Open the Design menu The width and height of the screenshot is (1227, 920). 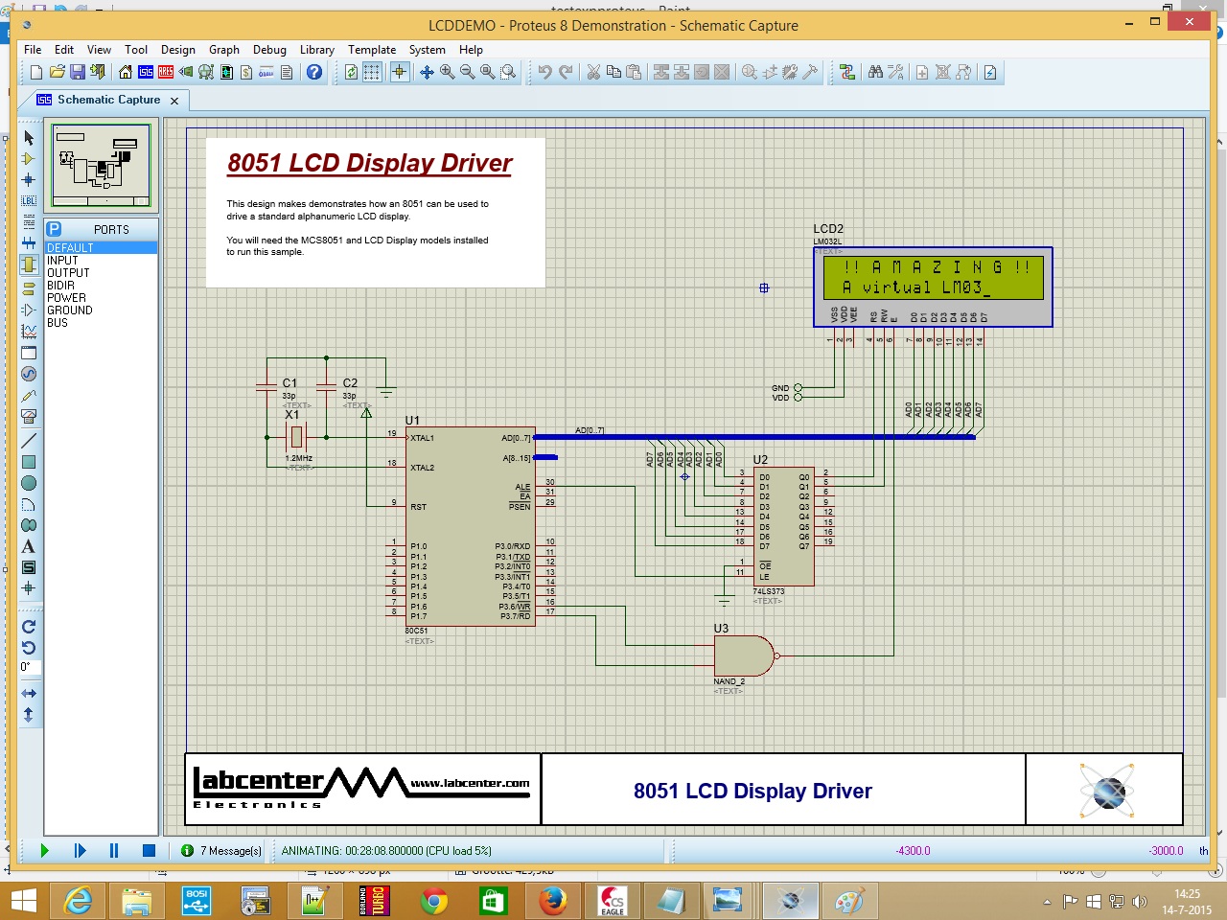tap(178, 50)
